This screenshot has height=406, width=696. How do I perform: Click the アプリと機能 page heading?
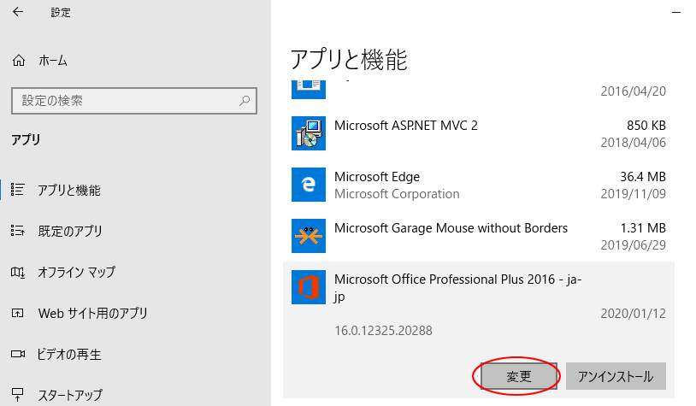coord(349,60)
